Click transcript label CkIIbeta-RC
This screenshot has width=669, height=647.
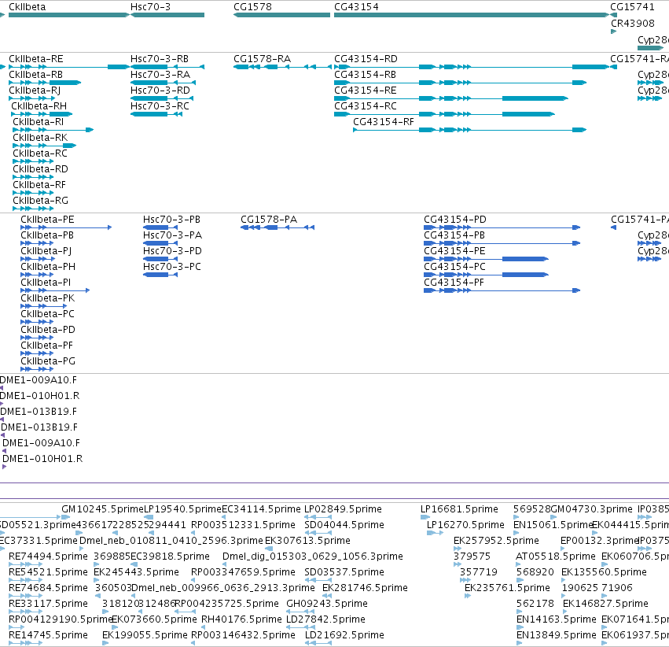click(40, 153)
